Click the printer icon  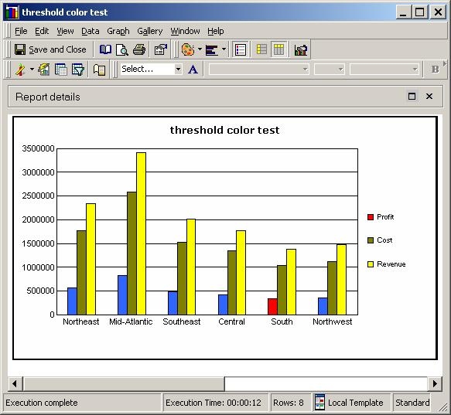139,49
